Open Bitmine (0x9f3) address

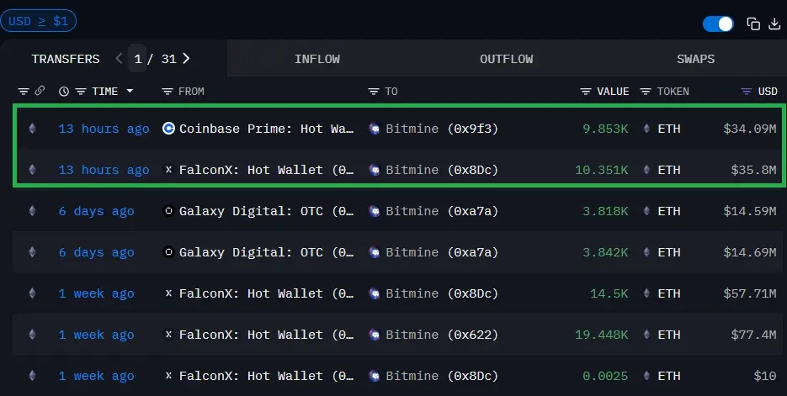tap(442, 129)
